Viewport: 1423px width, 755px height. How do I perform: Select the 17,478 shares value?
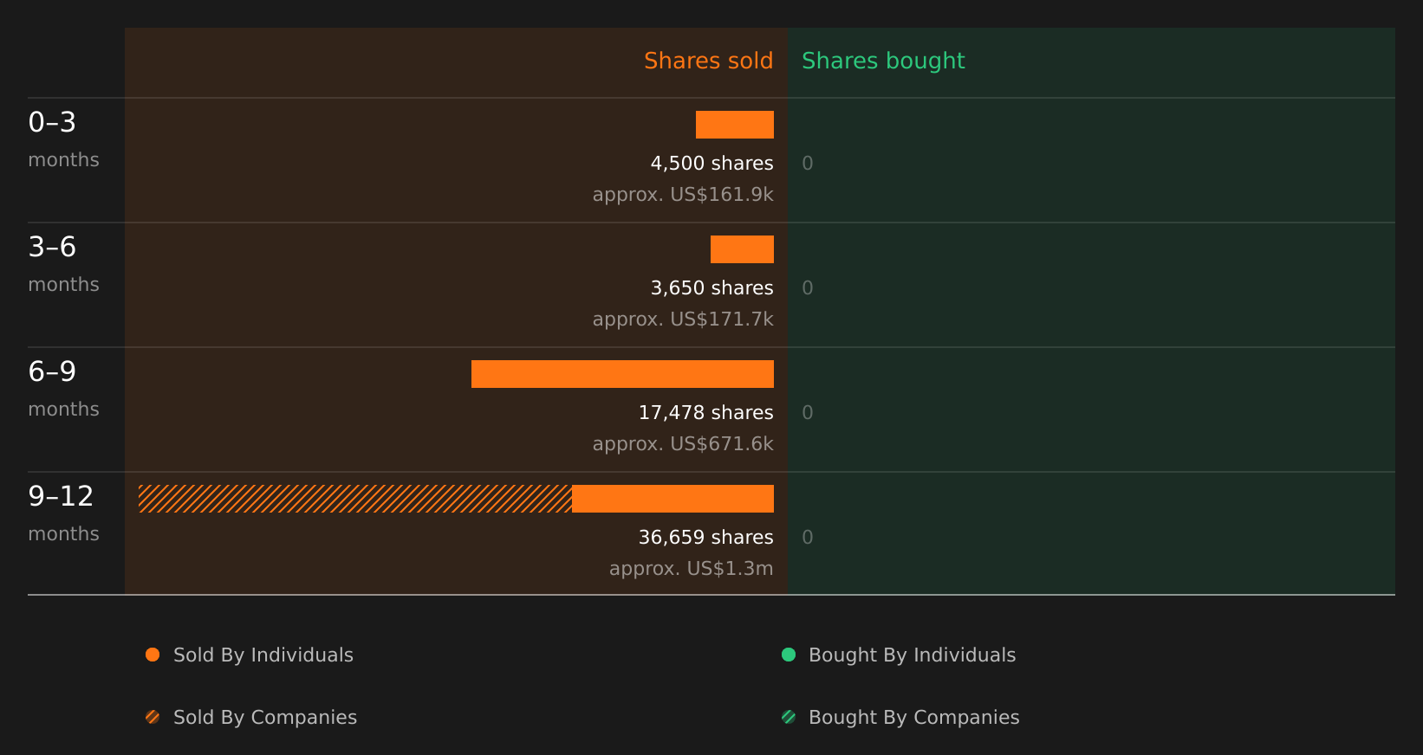(705, 413)
